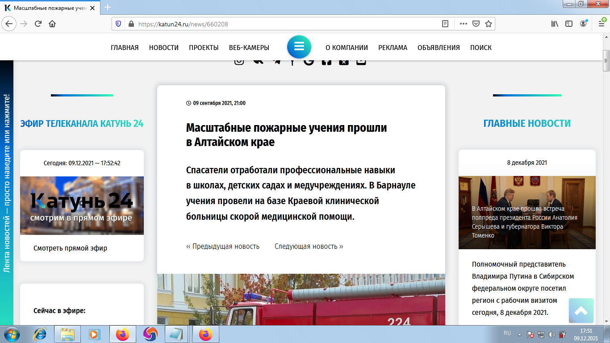Switch keyboard layout via the RU indicator
Screen dimensions: 610x343
click(507, 333)
